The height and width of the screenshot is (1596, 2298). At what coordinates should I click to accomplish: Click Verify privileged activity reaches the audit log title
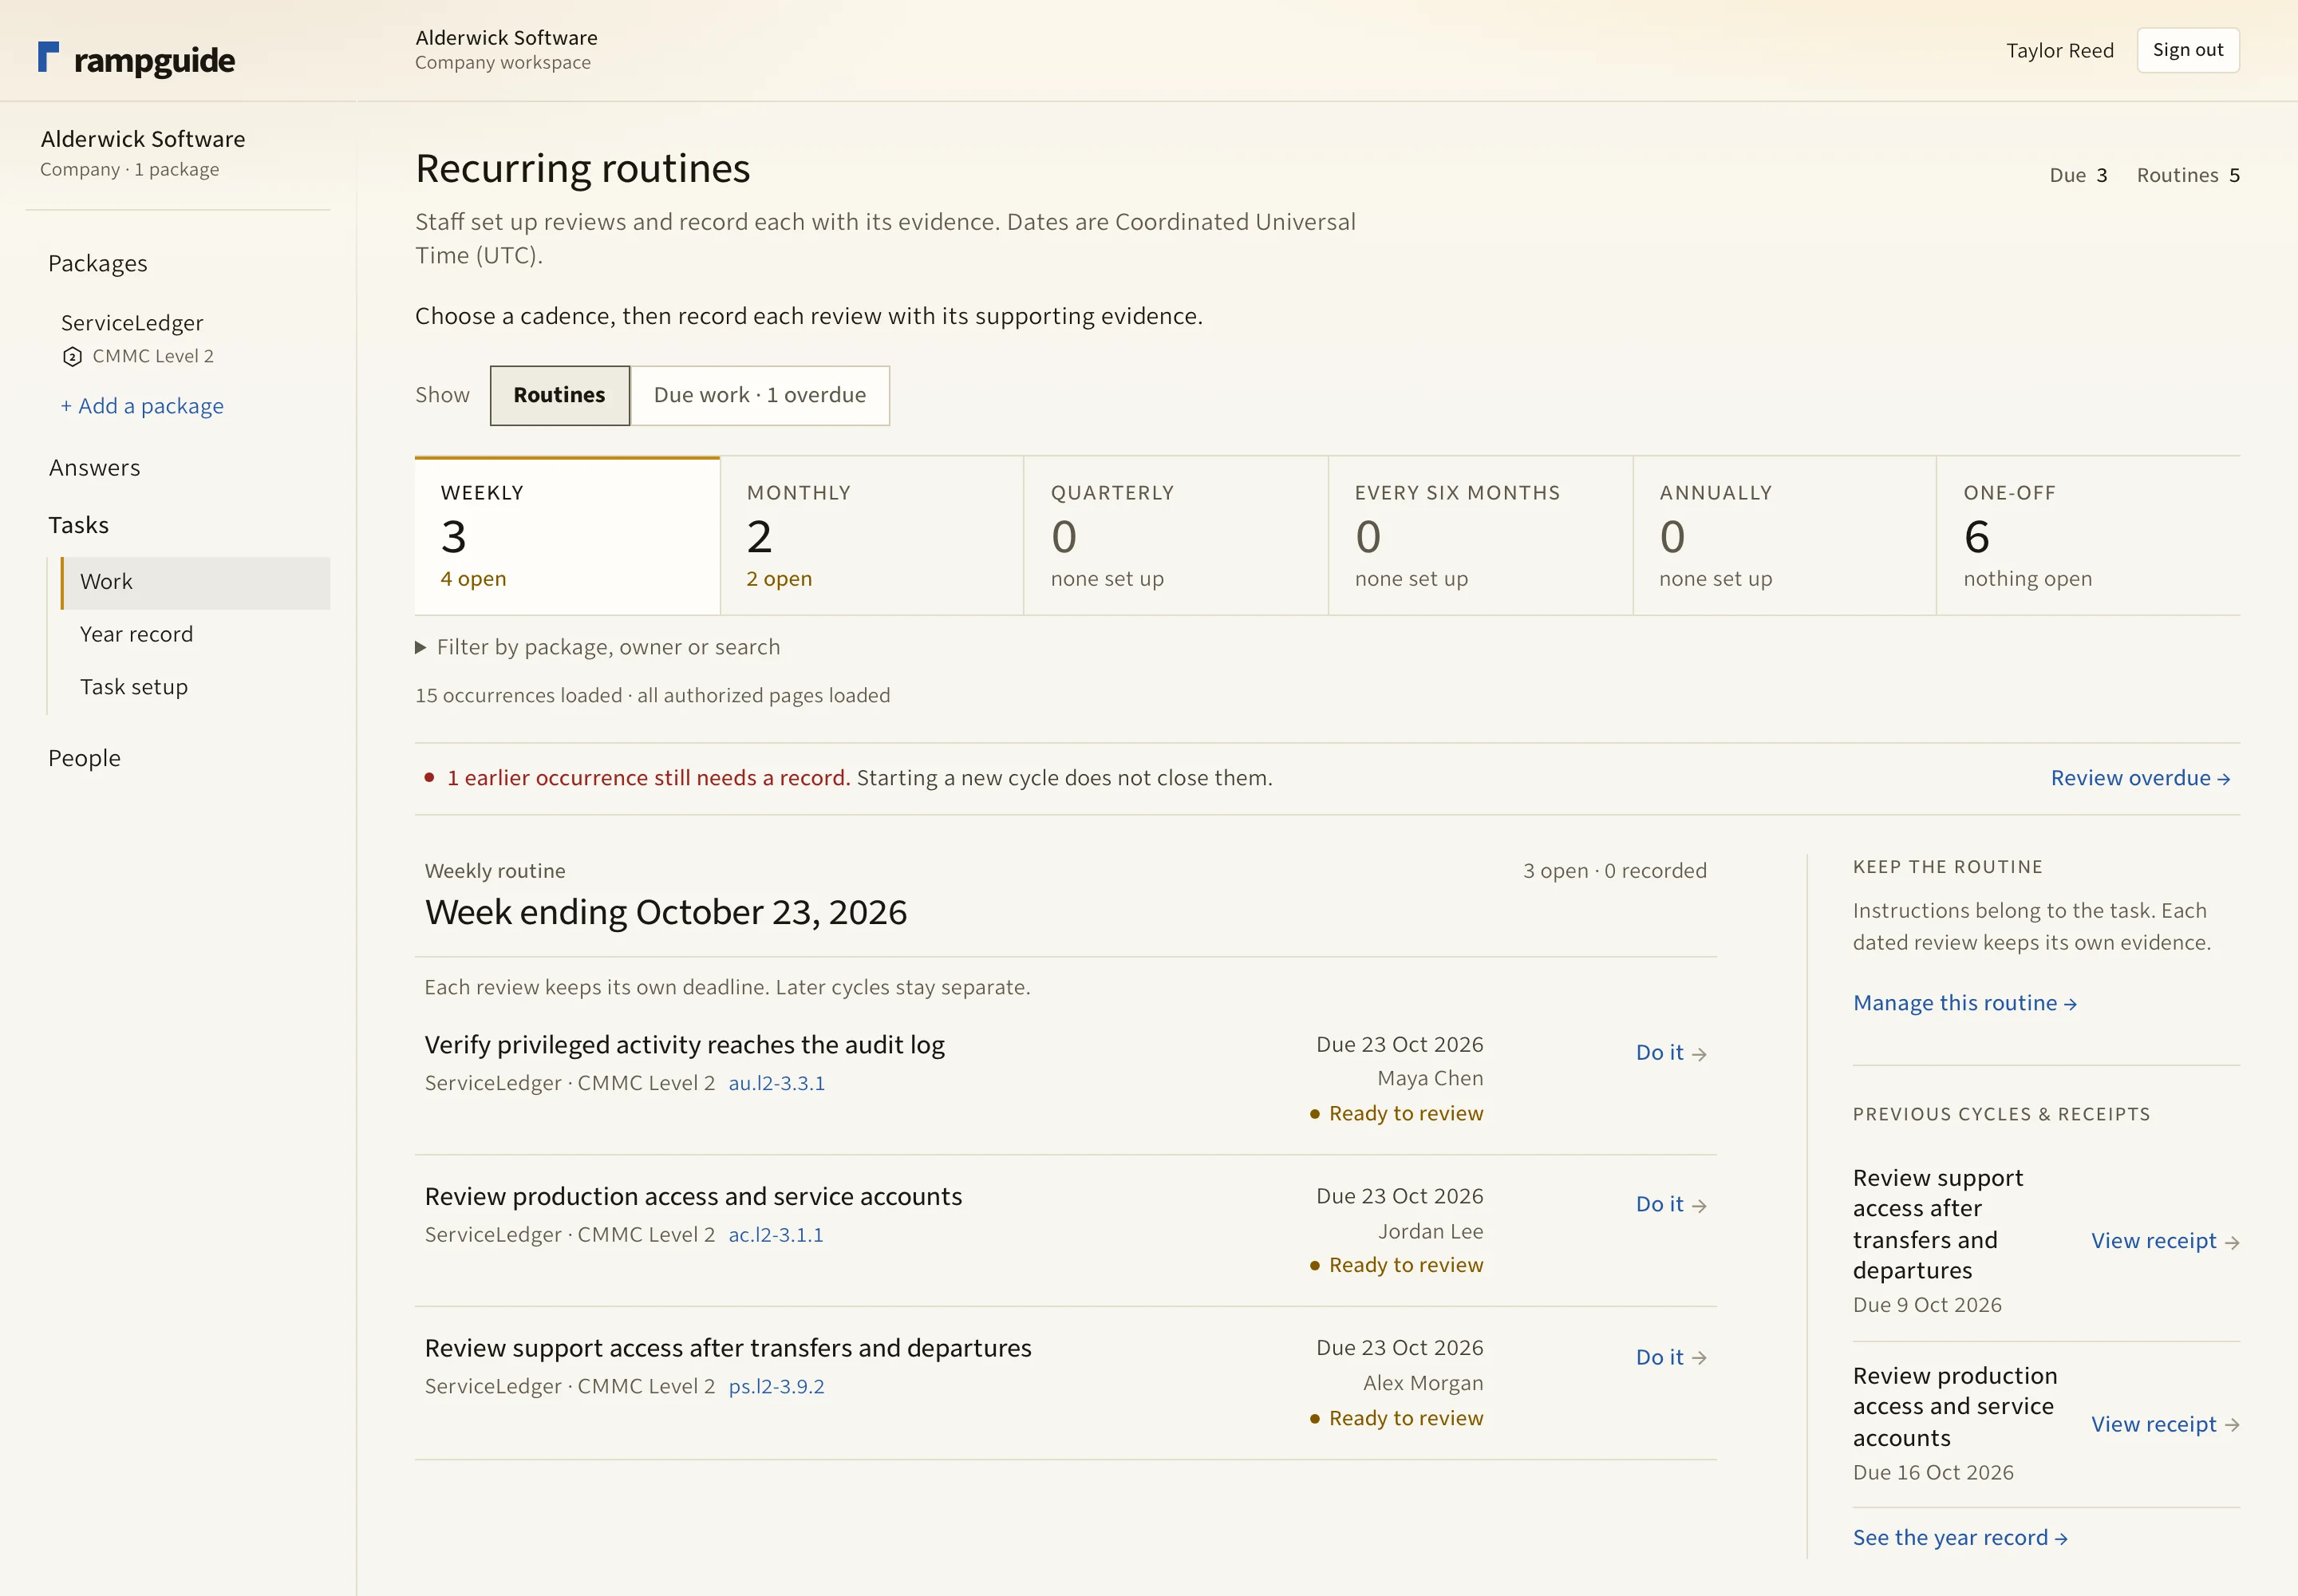[684, 1045]
